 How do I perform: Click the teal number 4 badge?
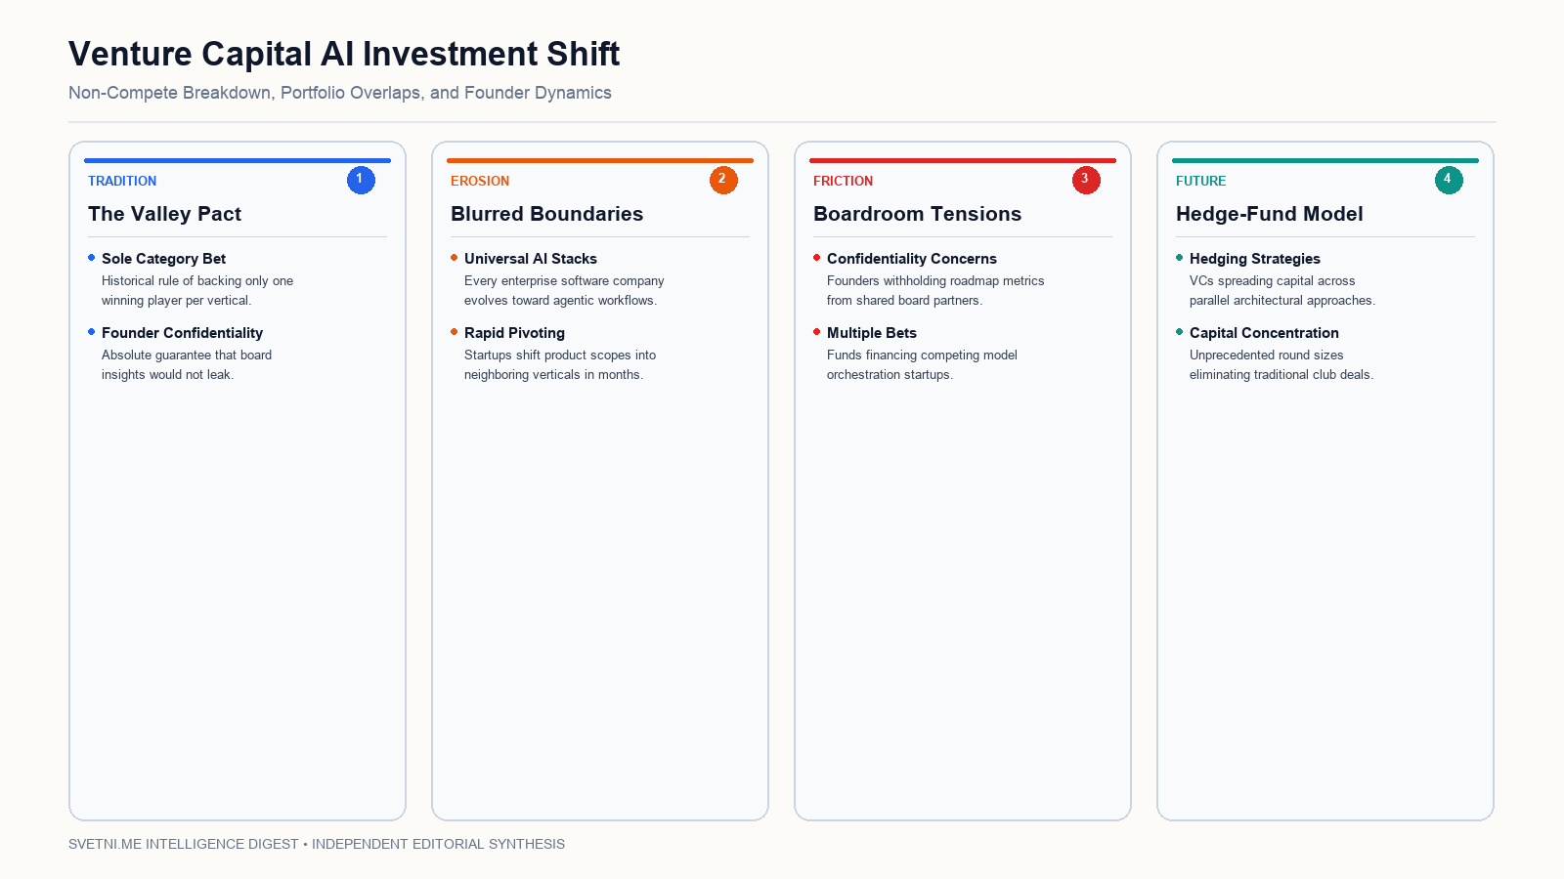point(1449,180)
